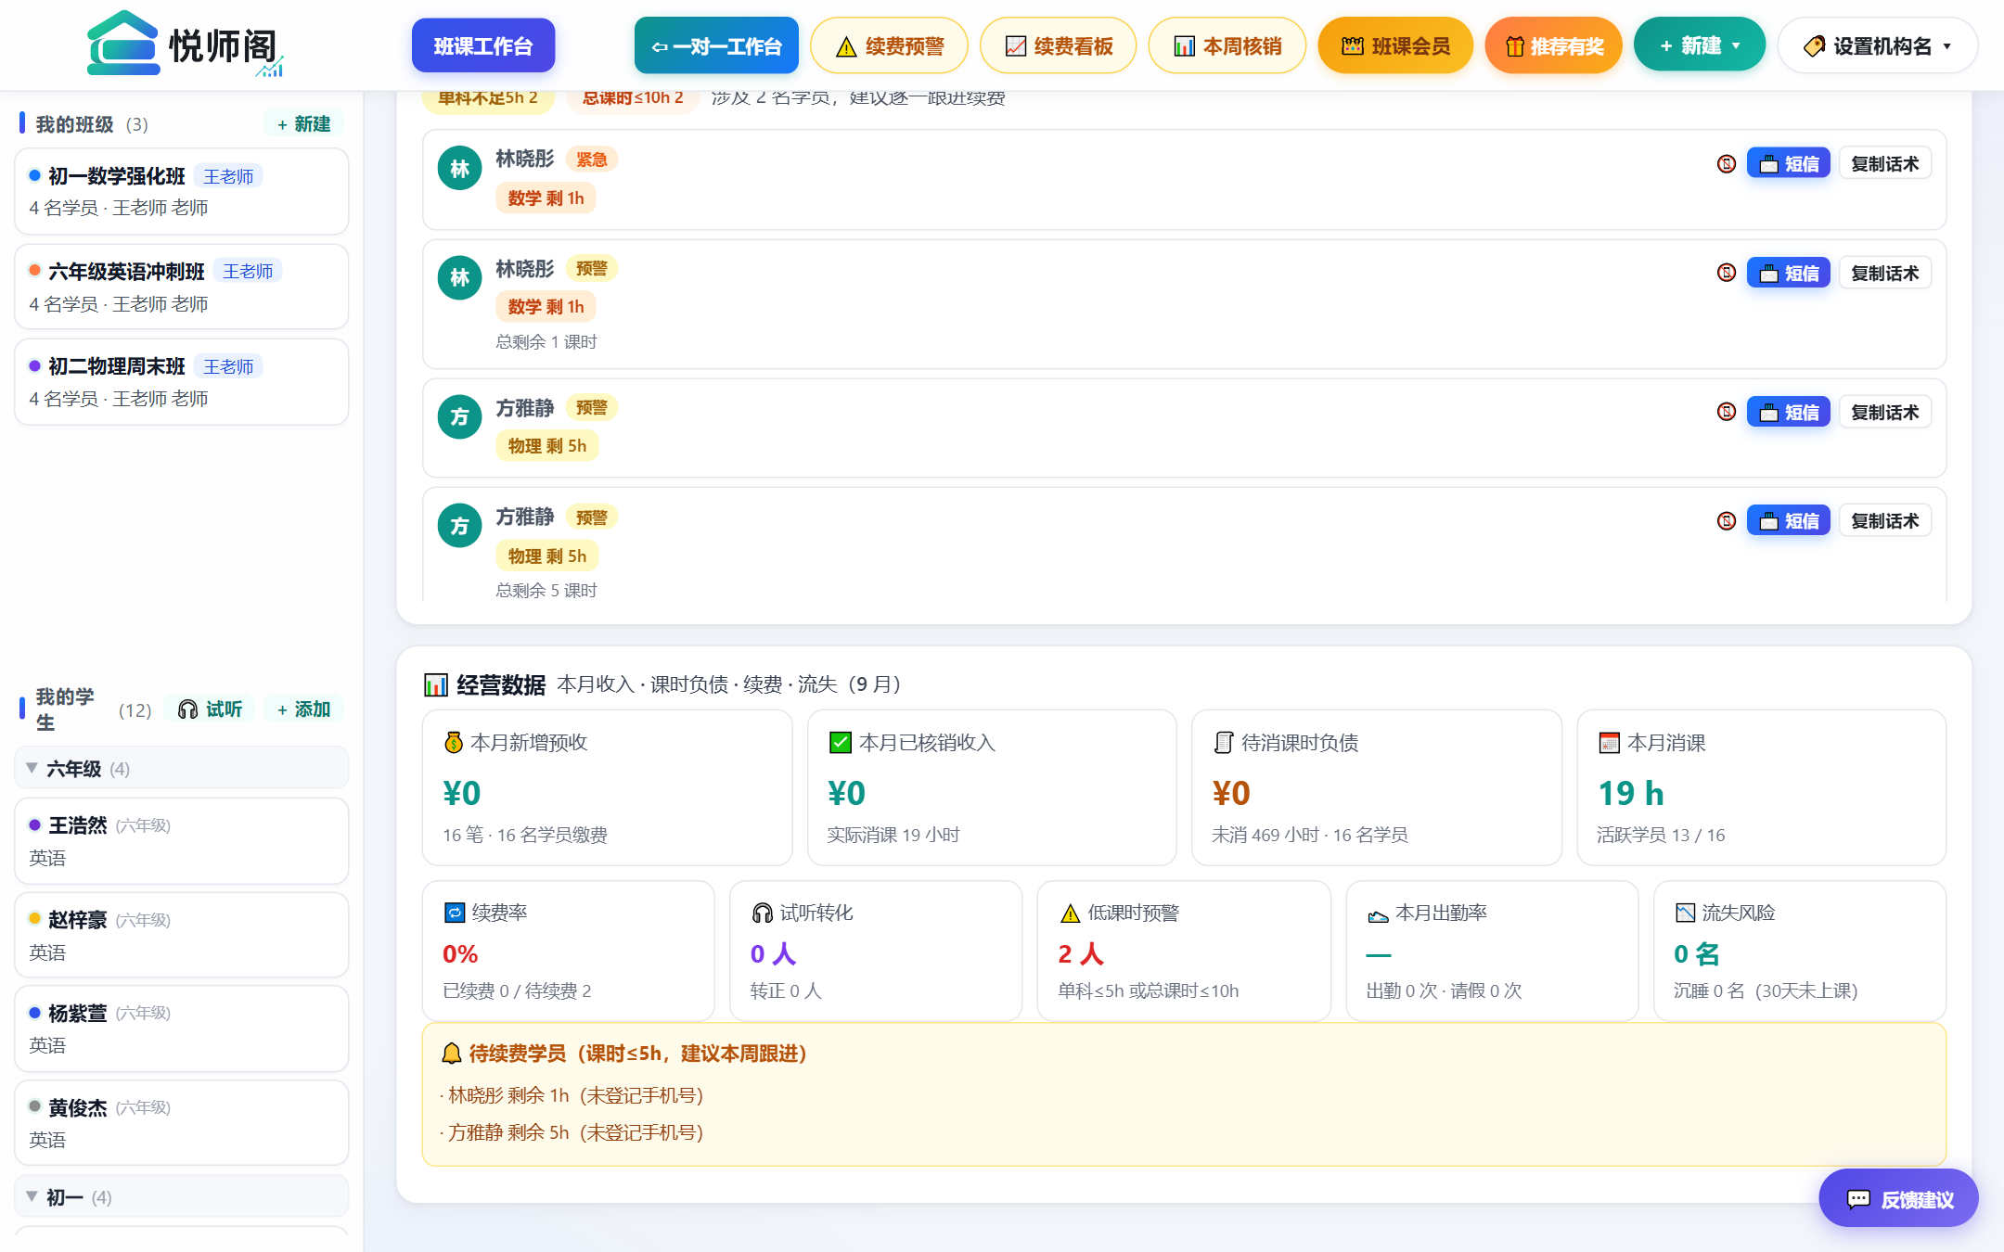Send 短信 in 方雅静 总剩余 5 课时 row
Screen dimensions: 2004x1252
click(x=1789, y=521)
